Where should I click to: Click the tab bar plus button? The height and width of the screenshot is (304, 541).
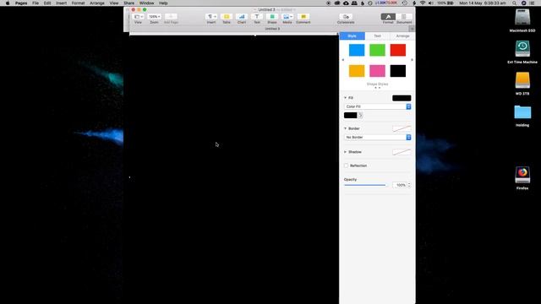pyautogui.click(x=412, y=29)
